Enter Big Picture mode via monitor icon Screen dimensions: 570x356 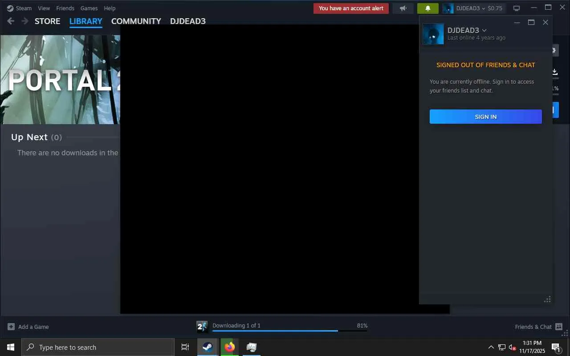pyautogui.click(x=517, y=8)
